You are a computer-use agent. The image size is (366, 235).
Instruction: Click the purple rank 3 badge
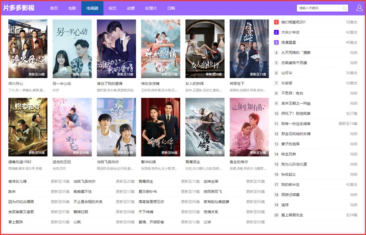276,42
